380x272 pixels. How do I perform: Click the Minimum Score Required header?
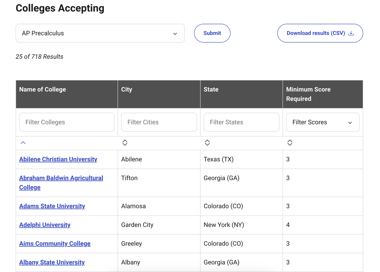(308, 94)
